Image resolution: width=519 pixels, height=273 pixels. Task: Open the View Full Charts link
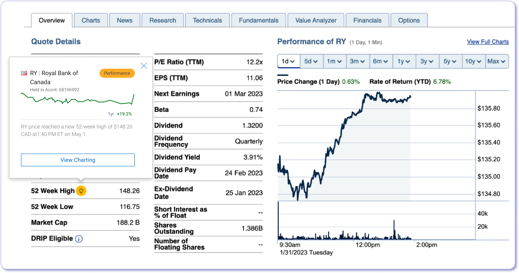[488, 42]
